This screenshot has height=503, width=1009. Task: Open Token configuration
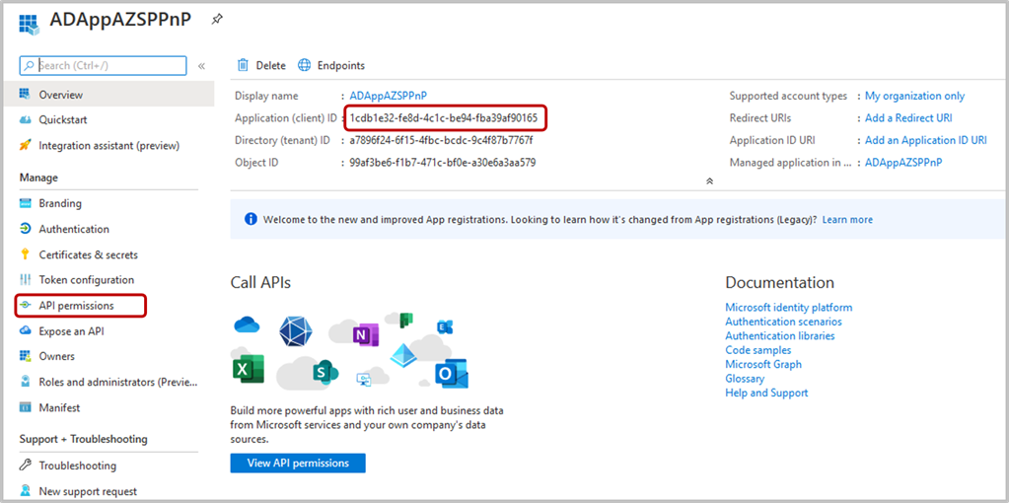pyautogui.click(x=86, y=280)
